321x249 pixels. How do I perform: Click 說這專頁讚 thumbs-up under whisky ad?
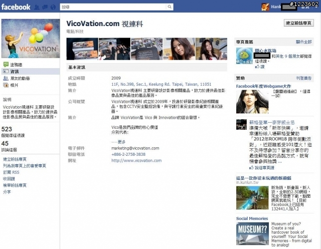[262, 168]
